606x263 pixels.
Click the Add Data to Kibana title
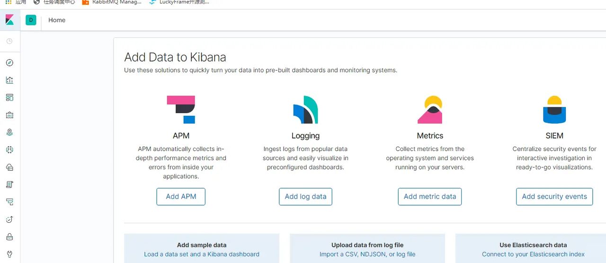click(x=175, y=57)
